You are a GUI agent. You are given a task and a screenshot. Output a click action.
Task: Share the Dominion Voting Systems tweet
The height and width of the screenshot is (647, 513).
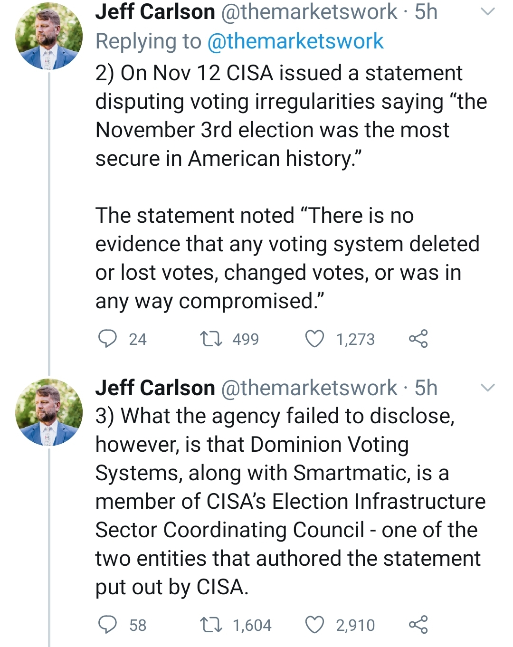click(418, 625)
